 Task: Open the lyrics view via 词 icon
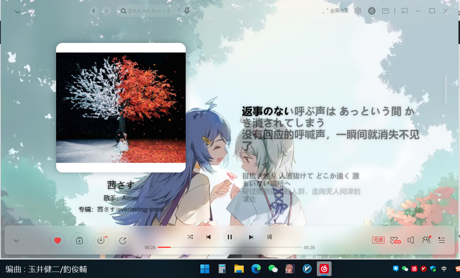click(x=269, y=237)
